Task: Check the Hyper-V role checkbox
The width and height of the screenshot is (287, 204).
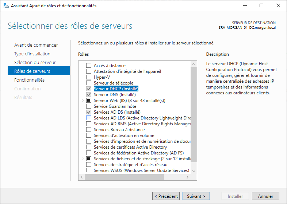Action: click(89, 77)
